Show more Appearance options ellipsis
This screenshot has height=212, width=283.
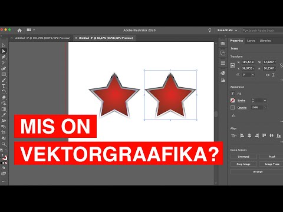click(x=282, y=121)
